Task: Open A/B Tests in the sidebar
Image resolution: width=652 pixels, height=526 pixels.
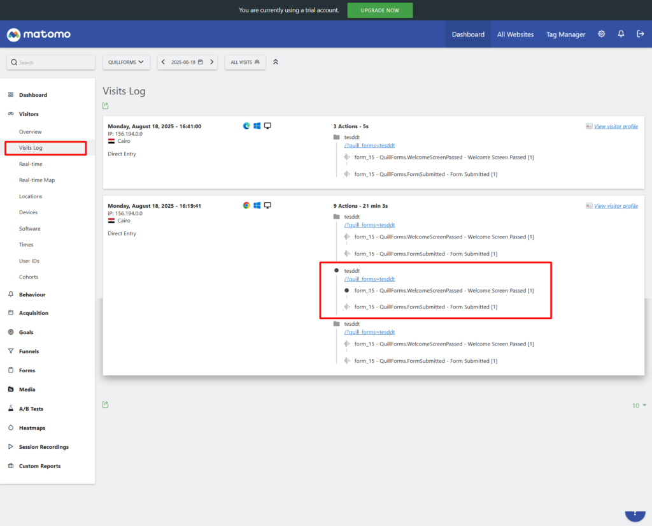Action: 31,409
